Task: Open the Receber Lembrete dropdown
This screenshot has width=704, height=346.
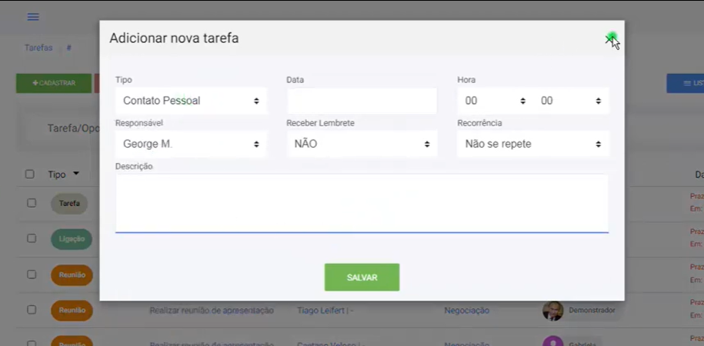Action: (362, 144)
